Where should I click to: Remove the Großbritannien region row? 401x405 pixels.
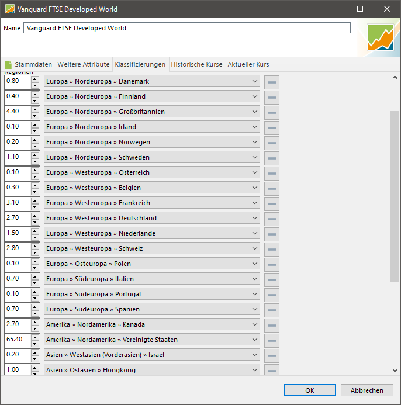(x=272, y=113)
